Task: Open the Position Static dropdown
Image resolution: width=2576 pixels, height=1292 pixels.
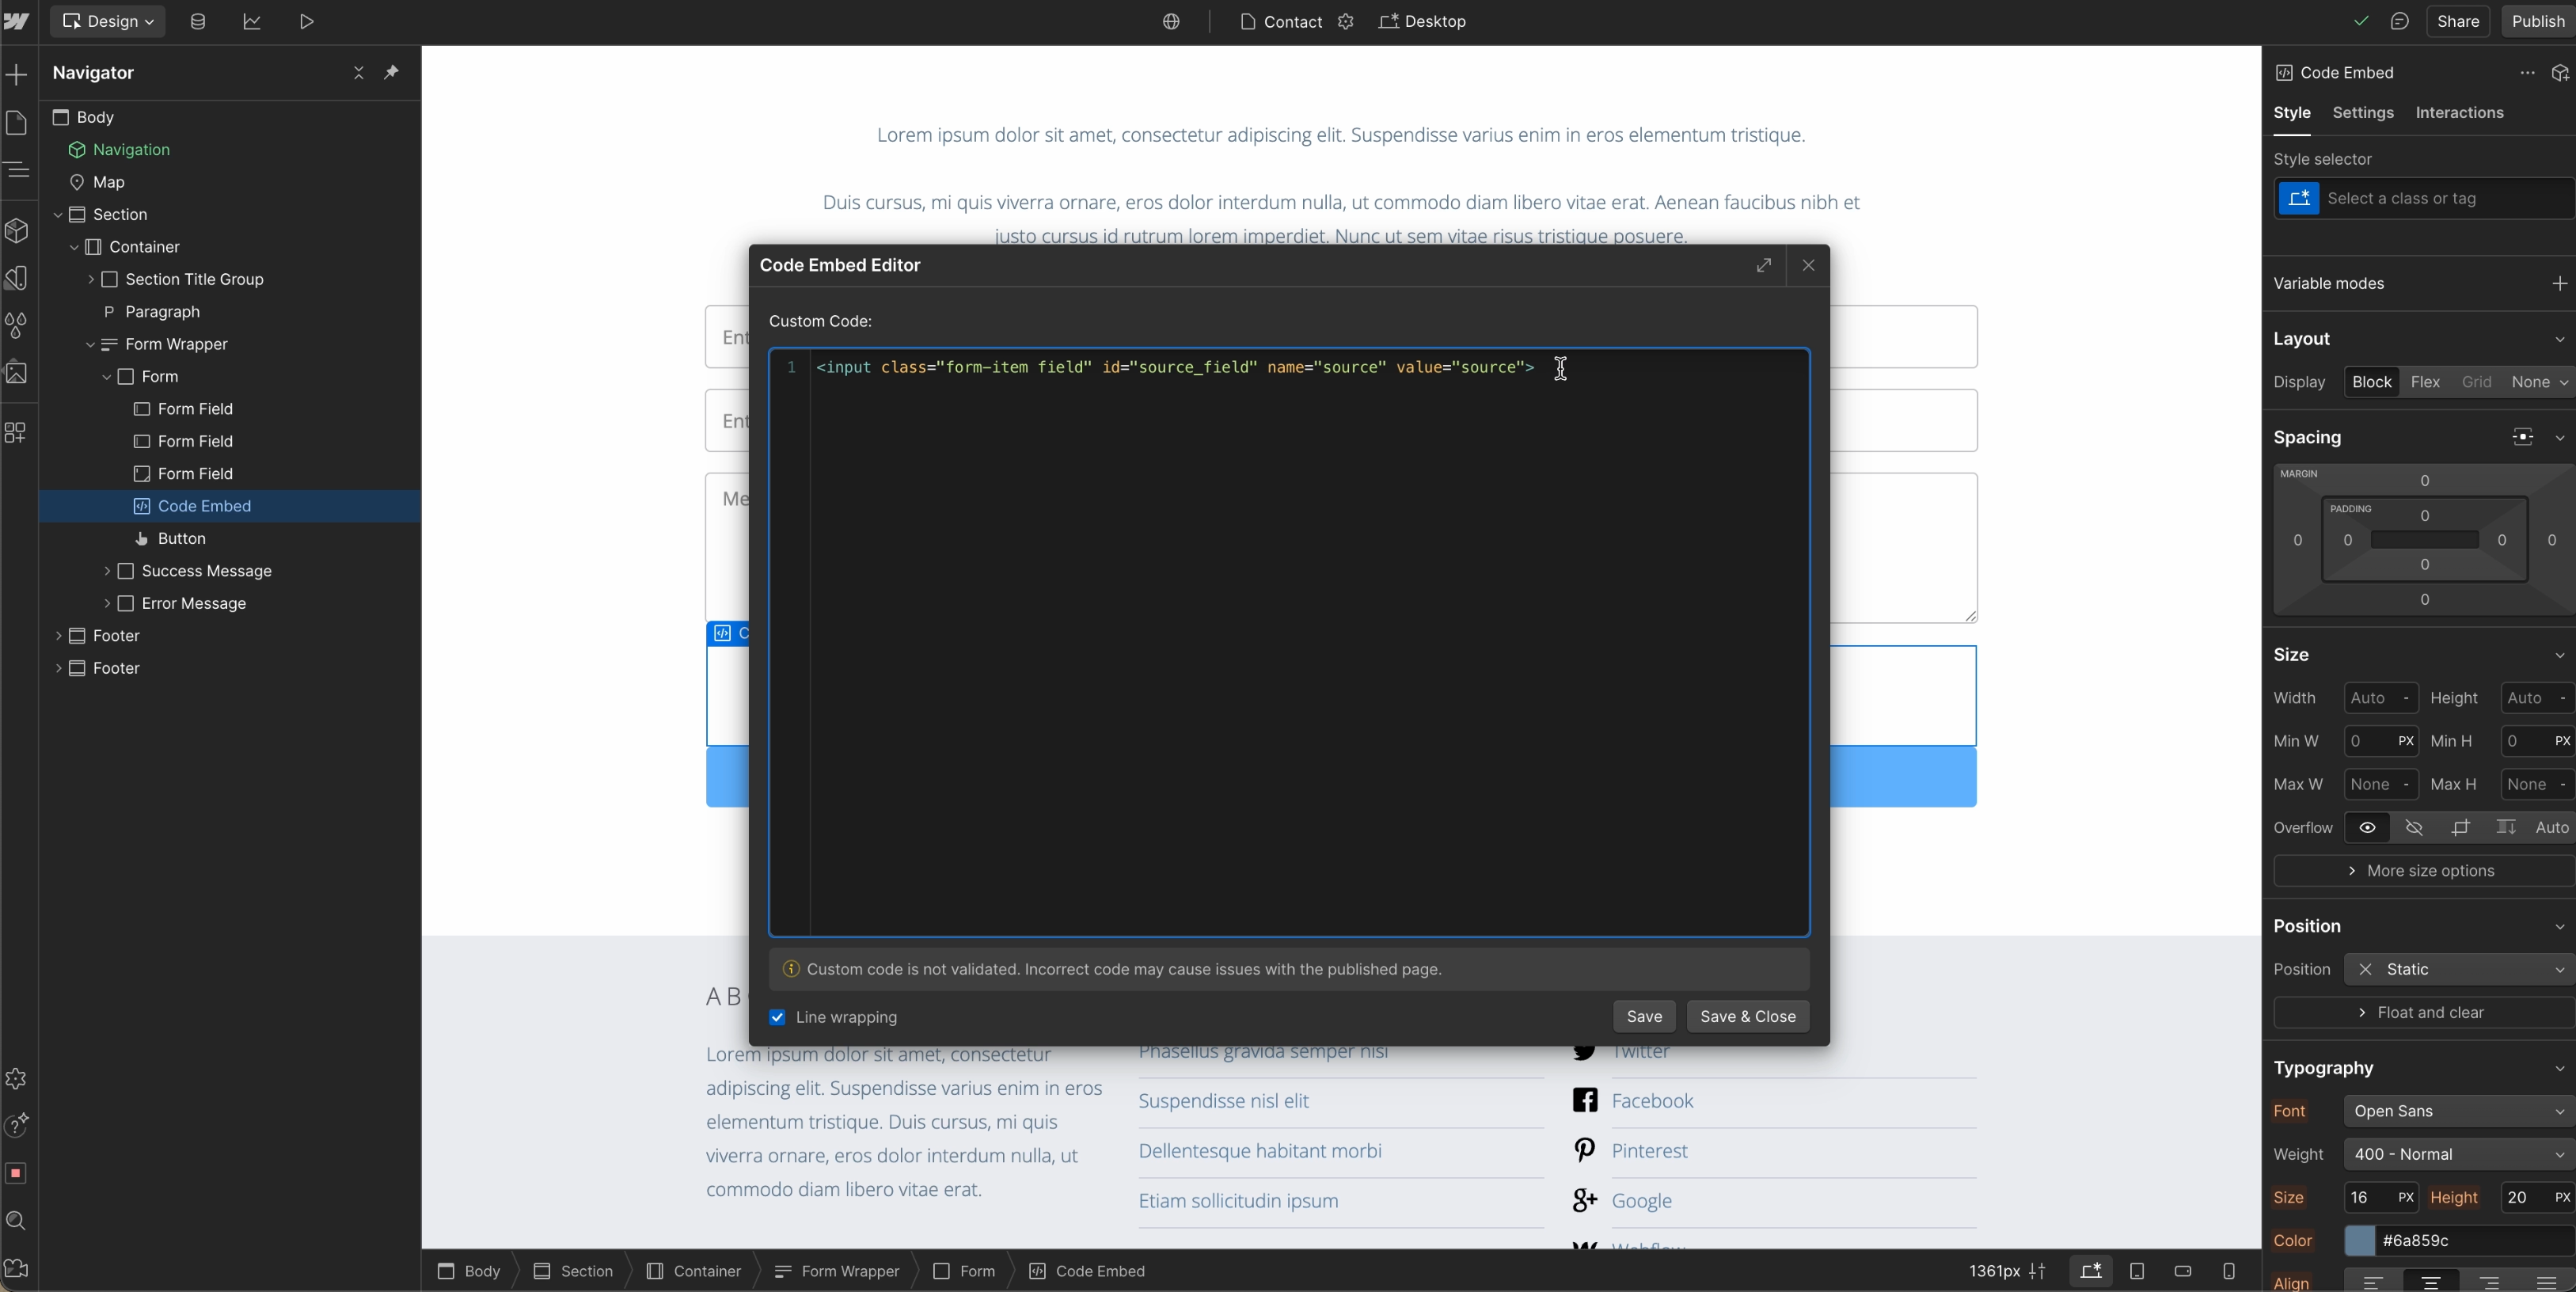Action: [2459, 969]
